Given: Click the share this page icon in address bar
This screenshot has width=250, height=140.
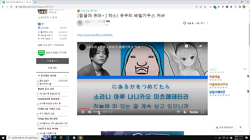Looking at the screenshot, I should [x=201, y=7].
